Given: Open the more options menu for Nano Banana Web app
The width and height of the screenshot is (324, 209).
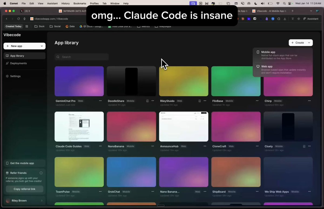Looking at the screenshot, I should [x=205, y=192].
